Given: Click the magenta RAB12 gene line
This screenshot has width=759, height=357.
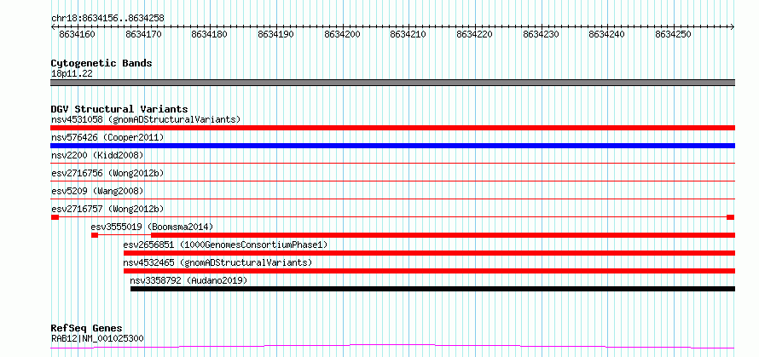Looking at the screenshot, I should (392, 347).
